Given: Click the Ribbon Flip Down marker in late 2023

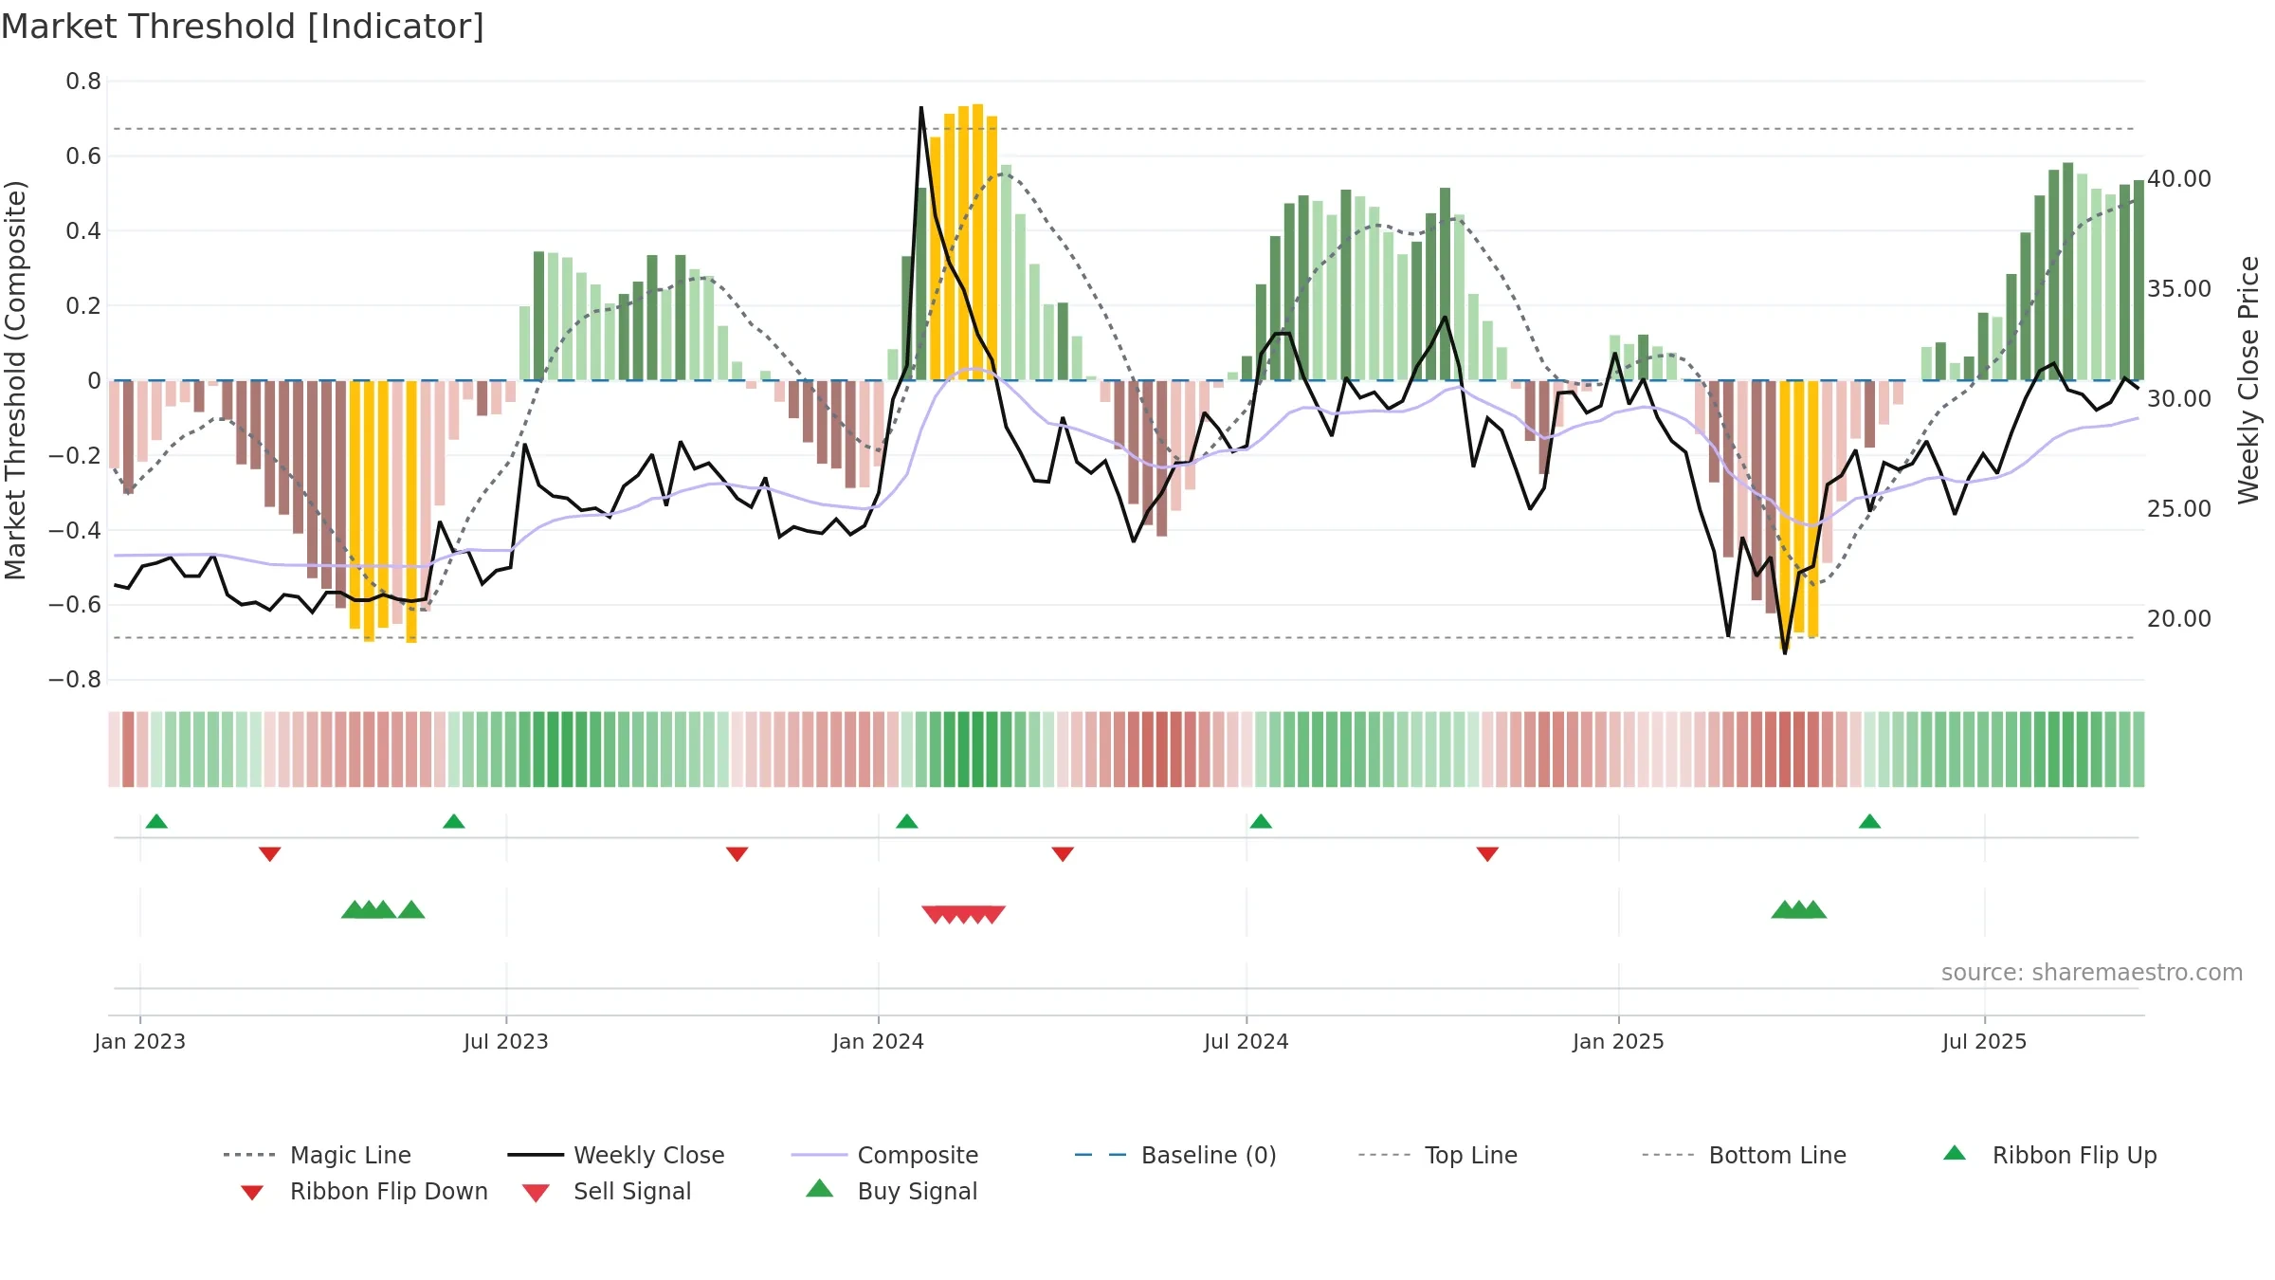Looking at the screenshot, I should click(x=737, y=854).
